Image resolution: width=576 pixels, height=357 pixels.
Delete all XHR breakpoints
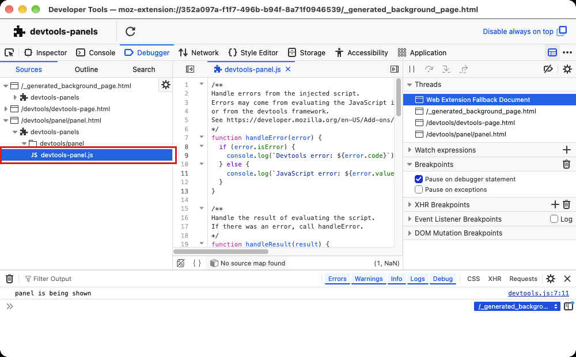(x=566, y=204)
